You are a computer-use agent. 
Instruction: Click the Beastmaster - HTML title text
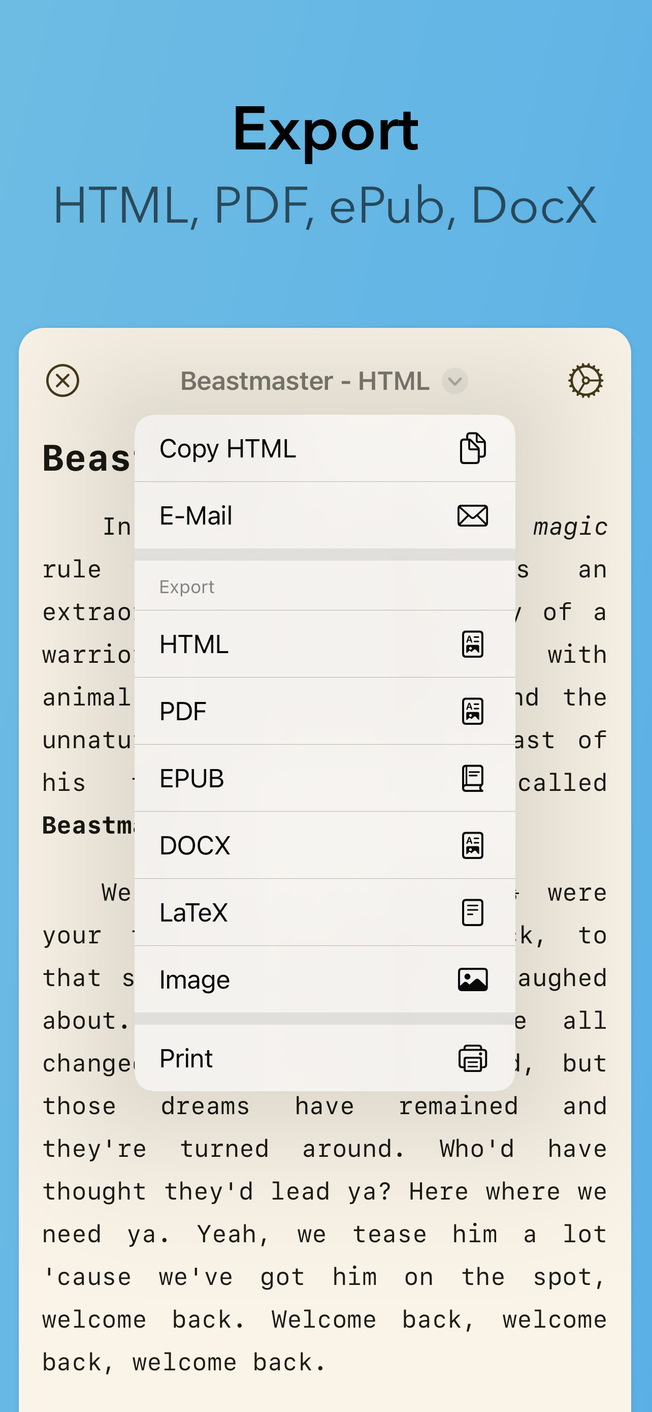(305, 381)
